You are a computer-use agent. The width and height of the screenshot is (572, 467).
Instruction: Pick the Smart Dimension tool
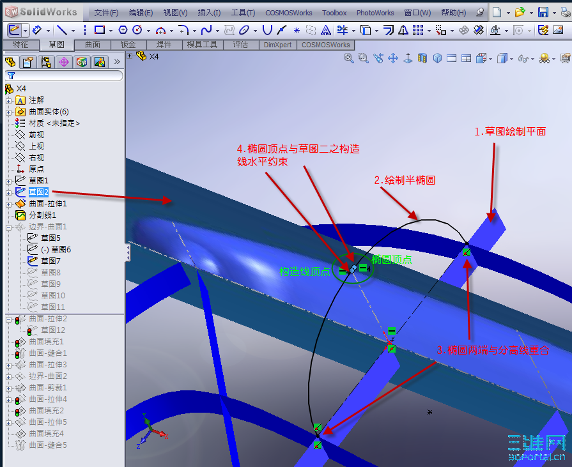(37, 30)
